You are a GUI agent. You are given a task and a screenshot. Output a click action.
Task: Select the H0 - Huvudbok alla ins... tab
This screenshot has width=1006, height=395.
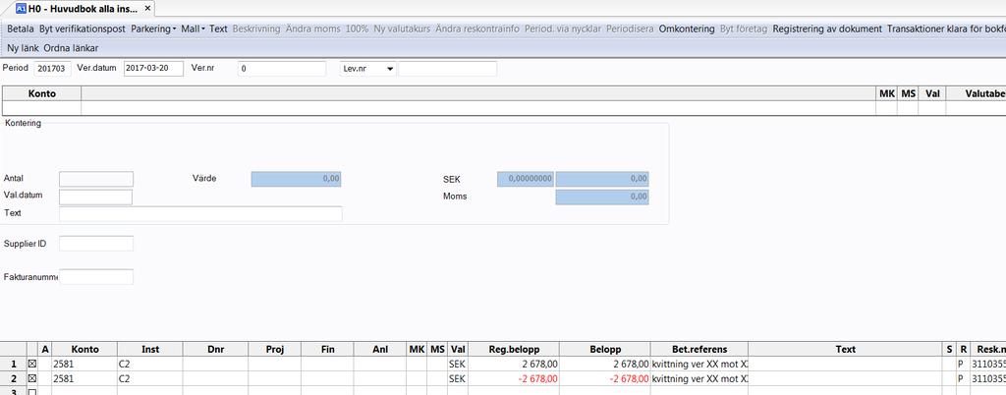pyautogui.click(x=83, y=8)
